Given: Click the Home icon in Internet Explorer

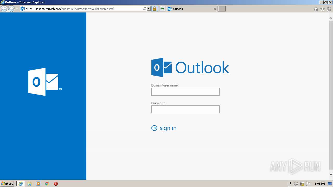Looking at the screenshot, I should pos(316,9).
